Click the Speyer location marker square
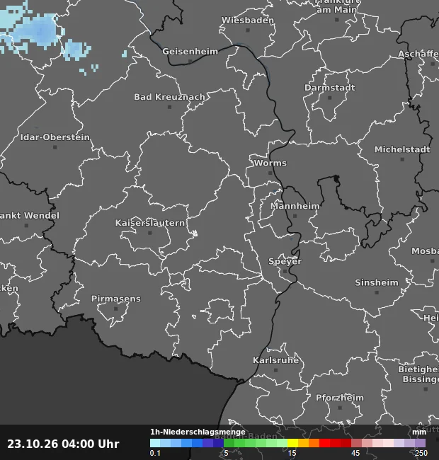Image resolution: width=439 pixels, height=460 pixels. click(x=285, y=271)
